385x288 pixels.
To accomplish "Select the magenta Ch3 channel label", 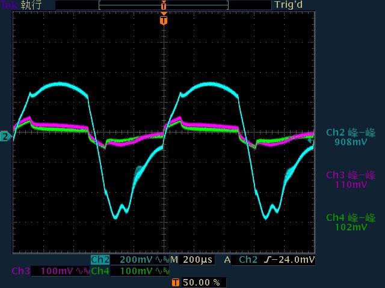I will (x=20, y=271).
